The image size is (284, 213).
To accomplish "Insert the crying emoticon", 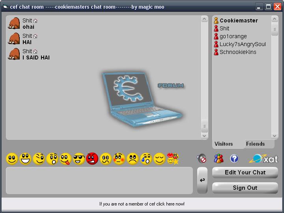I will coord(146,159).
